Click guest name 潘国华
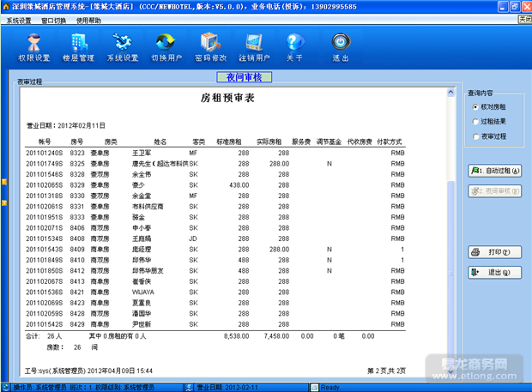532x392 pixels. tap(142, 314)
